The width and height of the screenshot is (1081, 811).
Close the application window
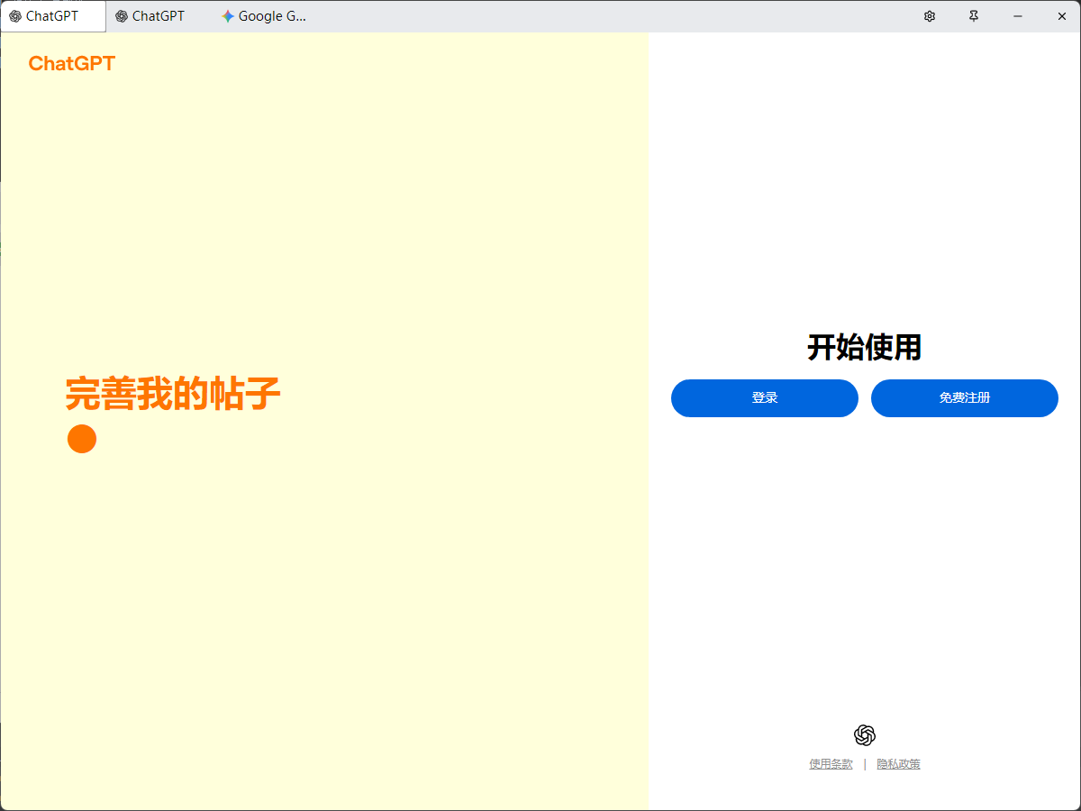pos(1061,16)
